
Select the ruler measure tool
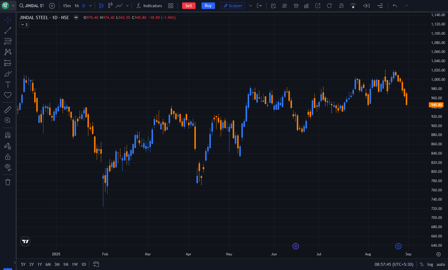8,110
